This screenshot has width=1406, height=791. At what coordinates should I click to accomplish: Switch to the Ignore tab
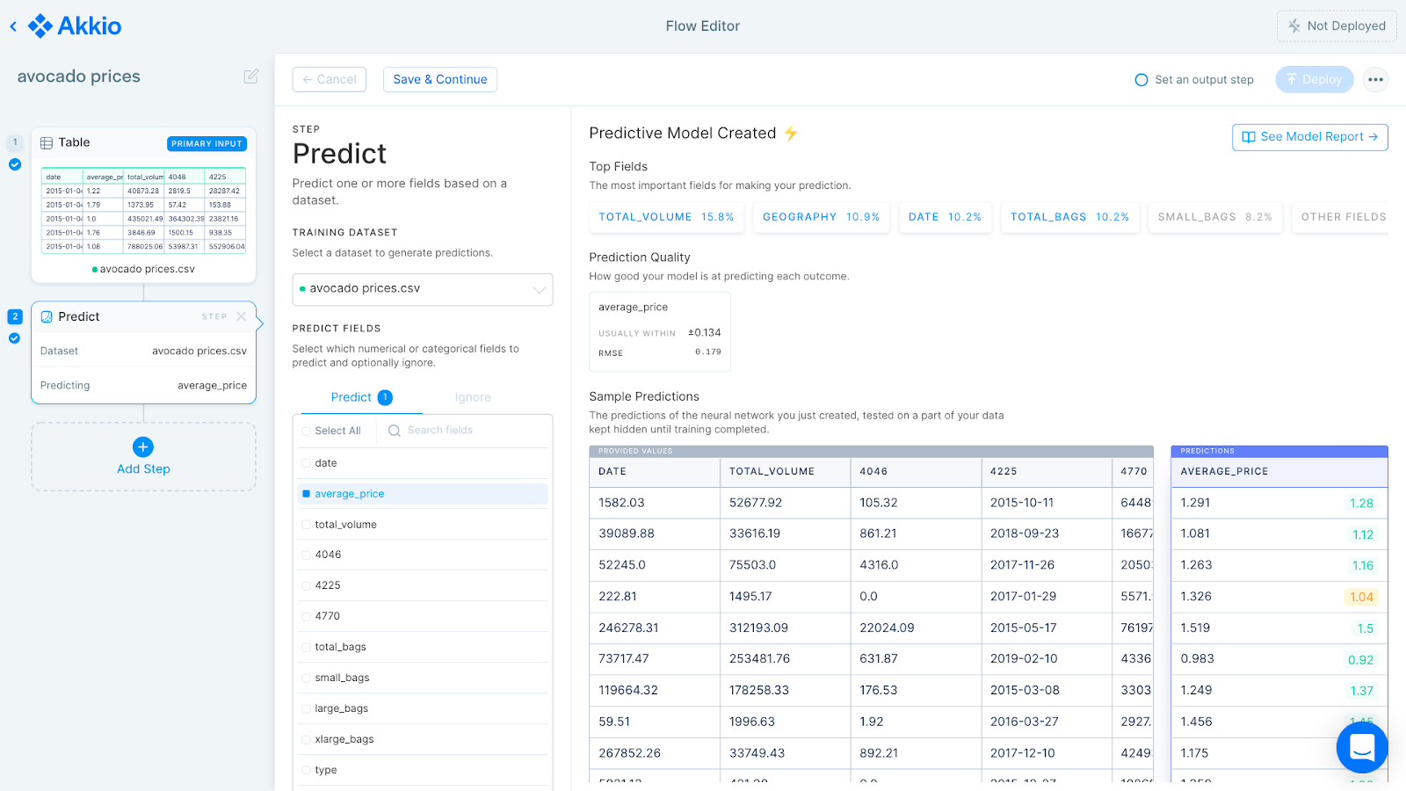472,396
